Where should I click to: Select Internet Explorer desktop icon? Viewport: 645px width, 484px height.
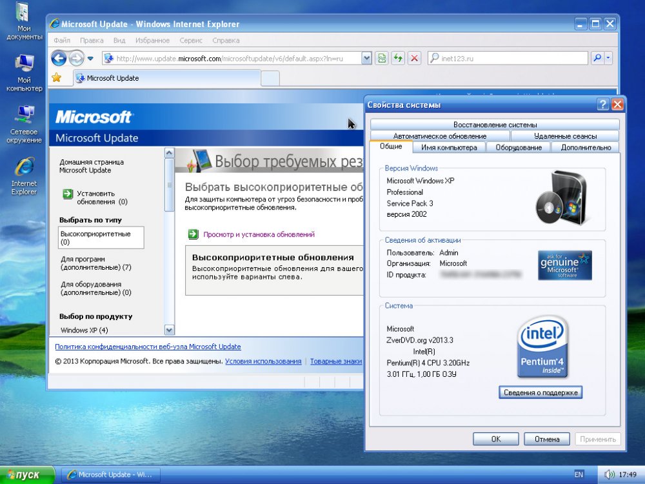coord(24,176)
